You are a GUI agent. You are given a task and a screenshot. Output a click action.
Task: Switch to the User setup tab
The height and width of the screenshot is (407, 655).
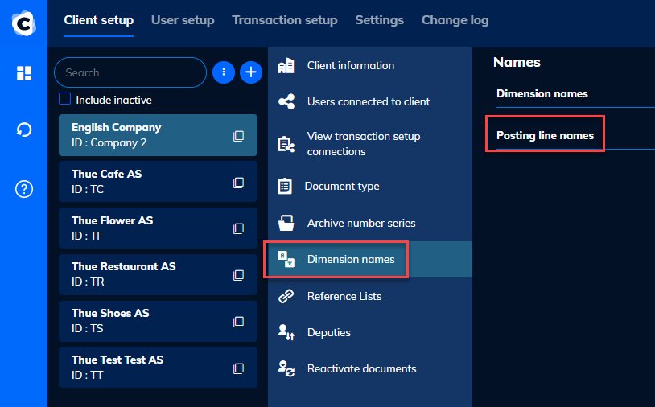pyautogui.click(x=183, y=20)
